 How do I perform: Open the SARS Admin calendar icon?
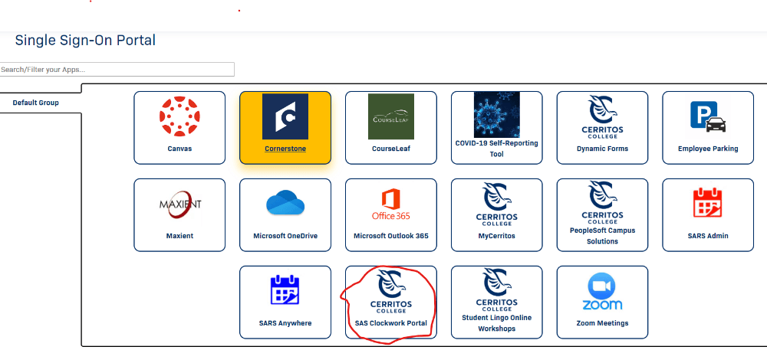click(708, 203)
